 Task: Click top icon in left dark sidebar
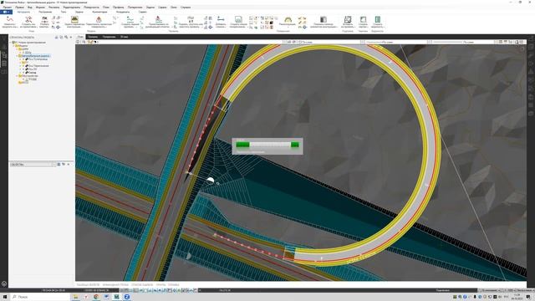pyautogui.click(x=4, y=38)
